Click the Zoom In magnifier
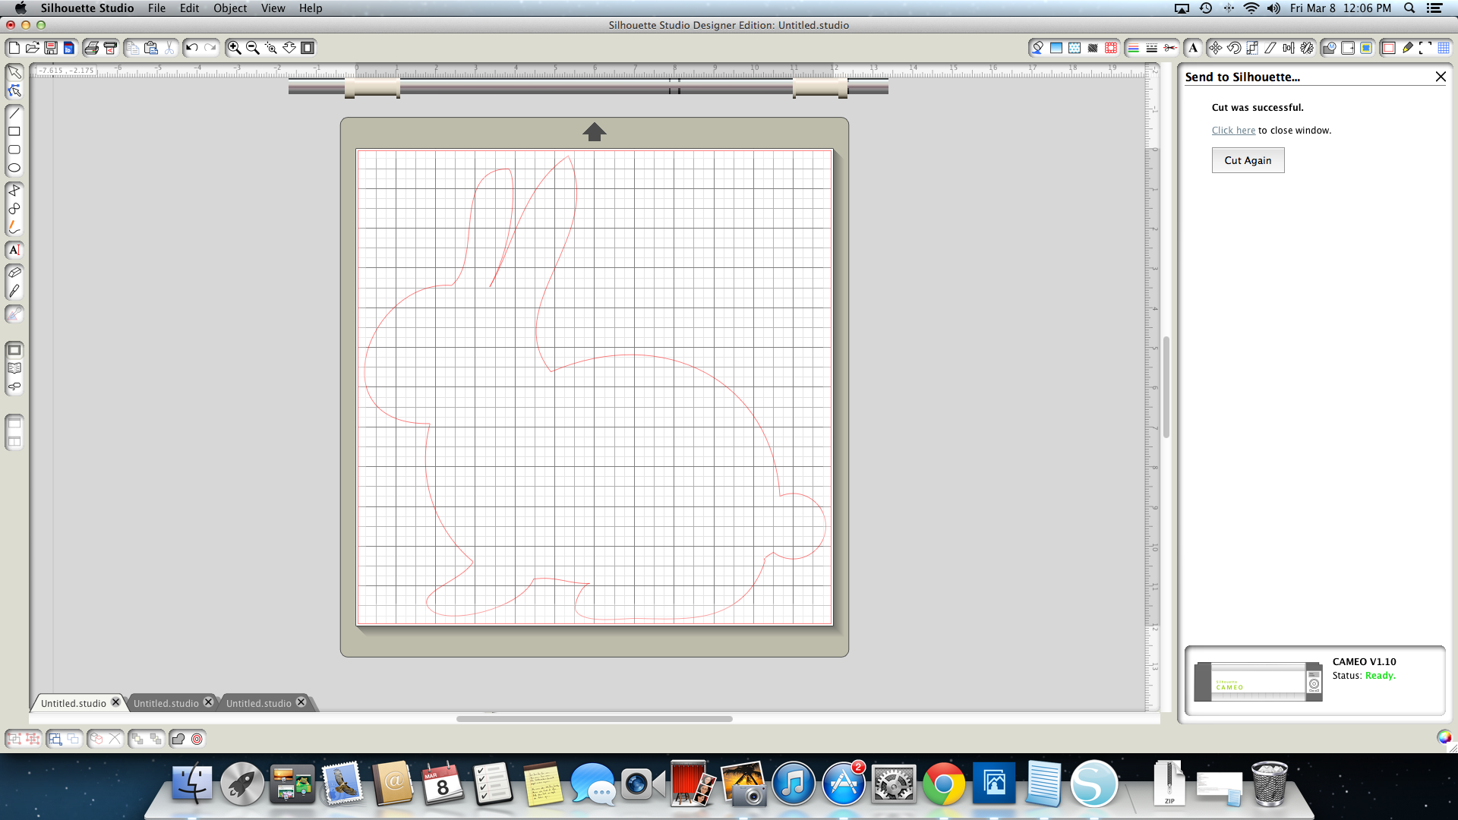Screen dimensions: 1458x820 235,48
